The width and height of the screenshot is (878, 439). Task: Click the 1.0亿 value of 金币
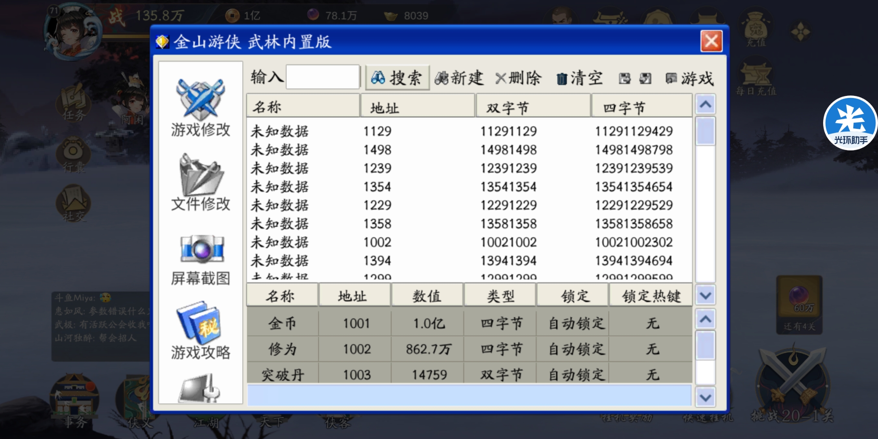pos(429,323)
